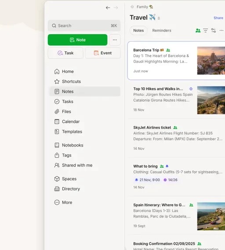225x250 pixels.
Task: Click the Tasks checkmark circle icon
Action: click(57, 101)
